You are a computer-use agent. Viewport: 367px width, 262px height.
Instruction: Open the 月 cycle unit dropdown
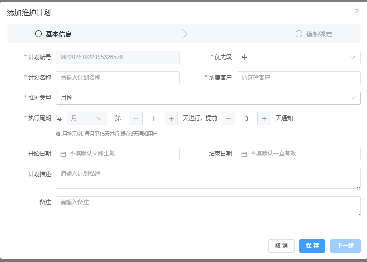pos(86,118)
